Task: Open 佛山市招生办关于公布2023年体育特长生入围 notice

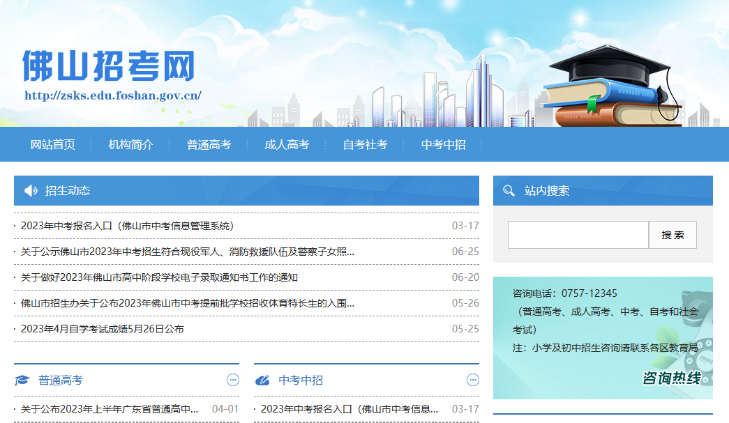Action: (x=188, y=303)
